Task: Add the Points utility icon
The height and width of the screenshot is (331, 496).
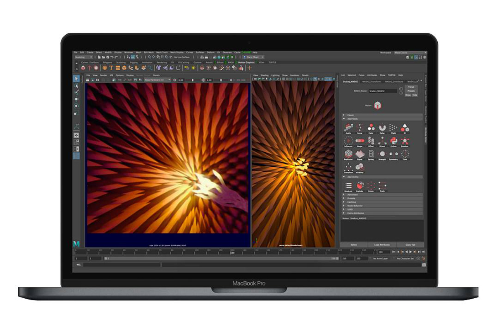Action: click(x=371, y=185)
